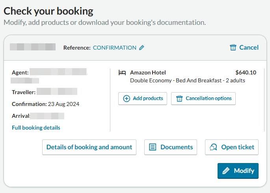Viewport: 270px width, 193px height.
Task: Click the CONFIRMATION reference link
Action: [x=115, y=48]
